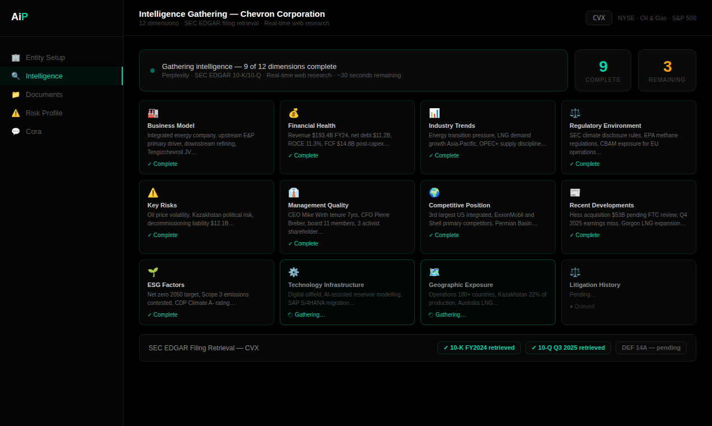This screenshot has height=426, width=712.
Task: Click the Management Quality briefcase icon
Action: (294, 193)
